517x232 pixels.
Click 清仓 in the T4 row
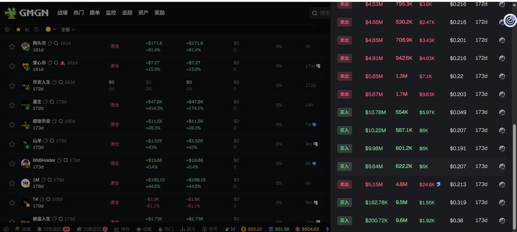click(115, 202)
